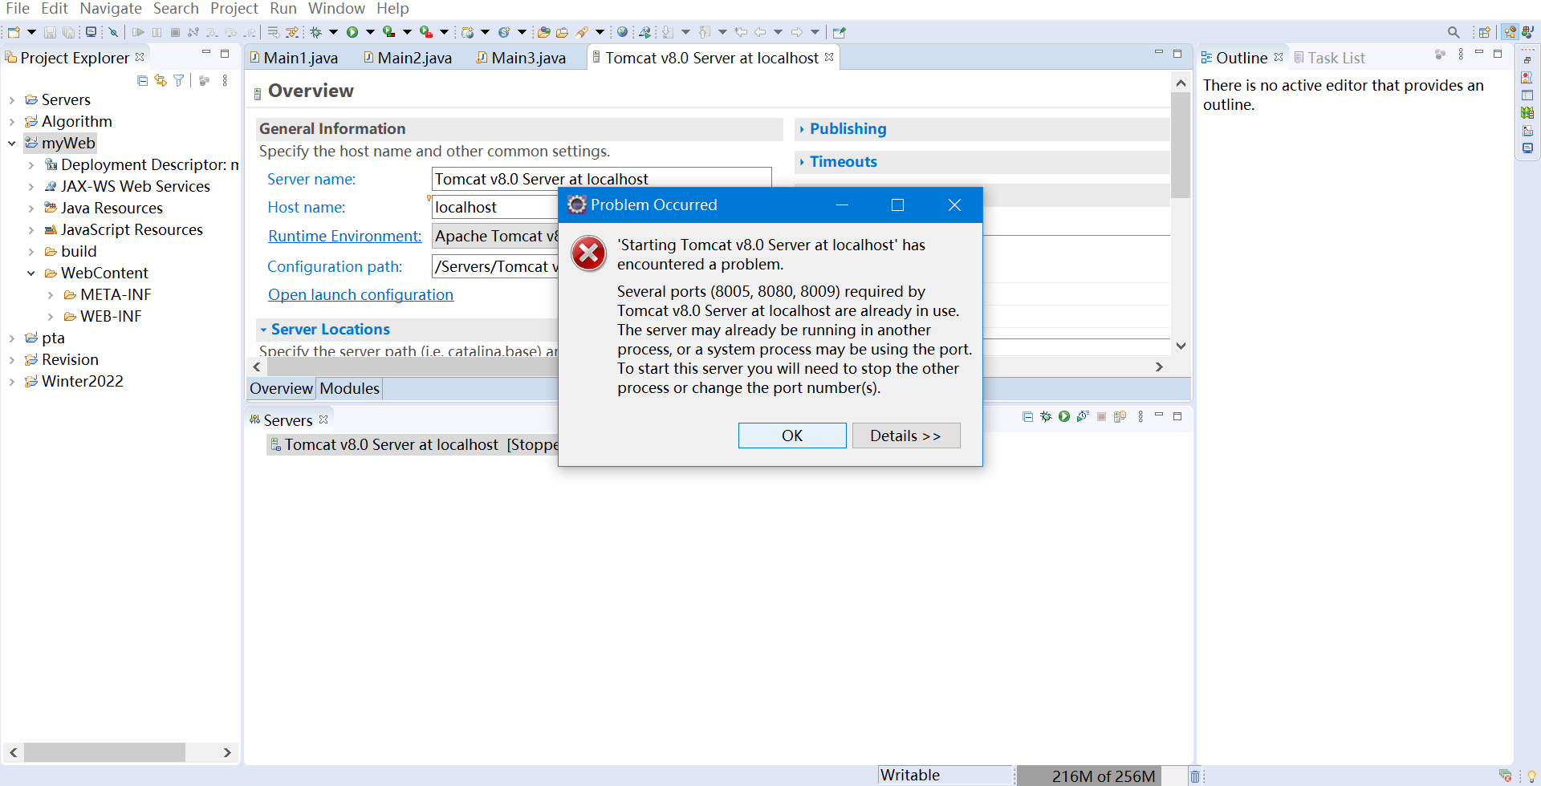Click Collapse All icon in Project Explorer

click(x=142, y=80)
